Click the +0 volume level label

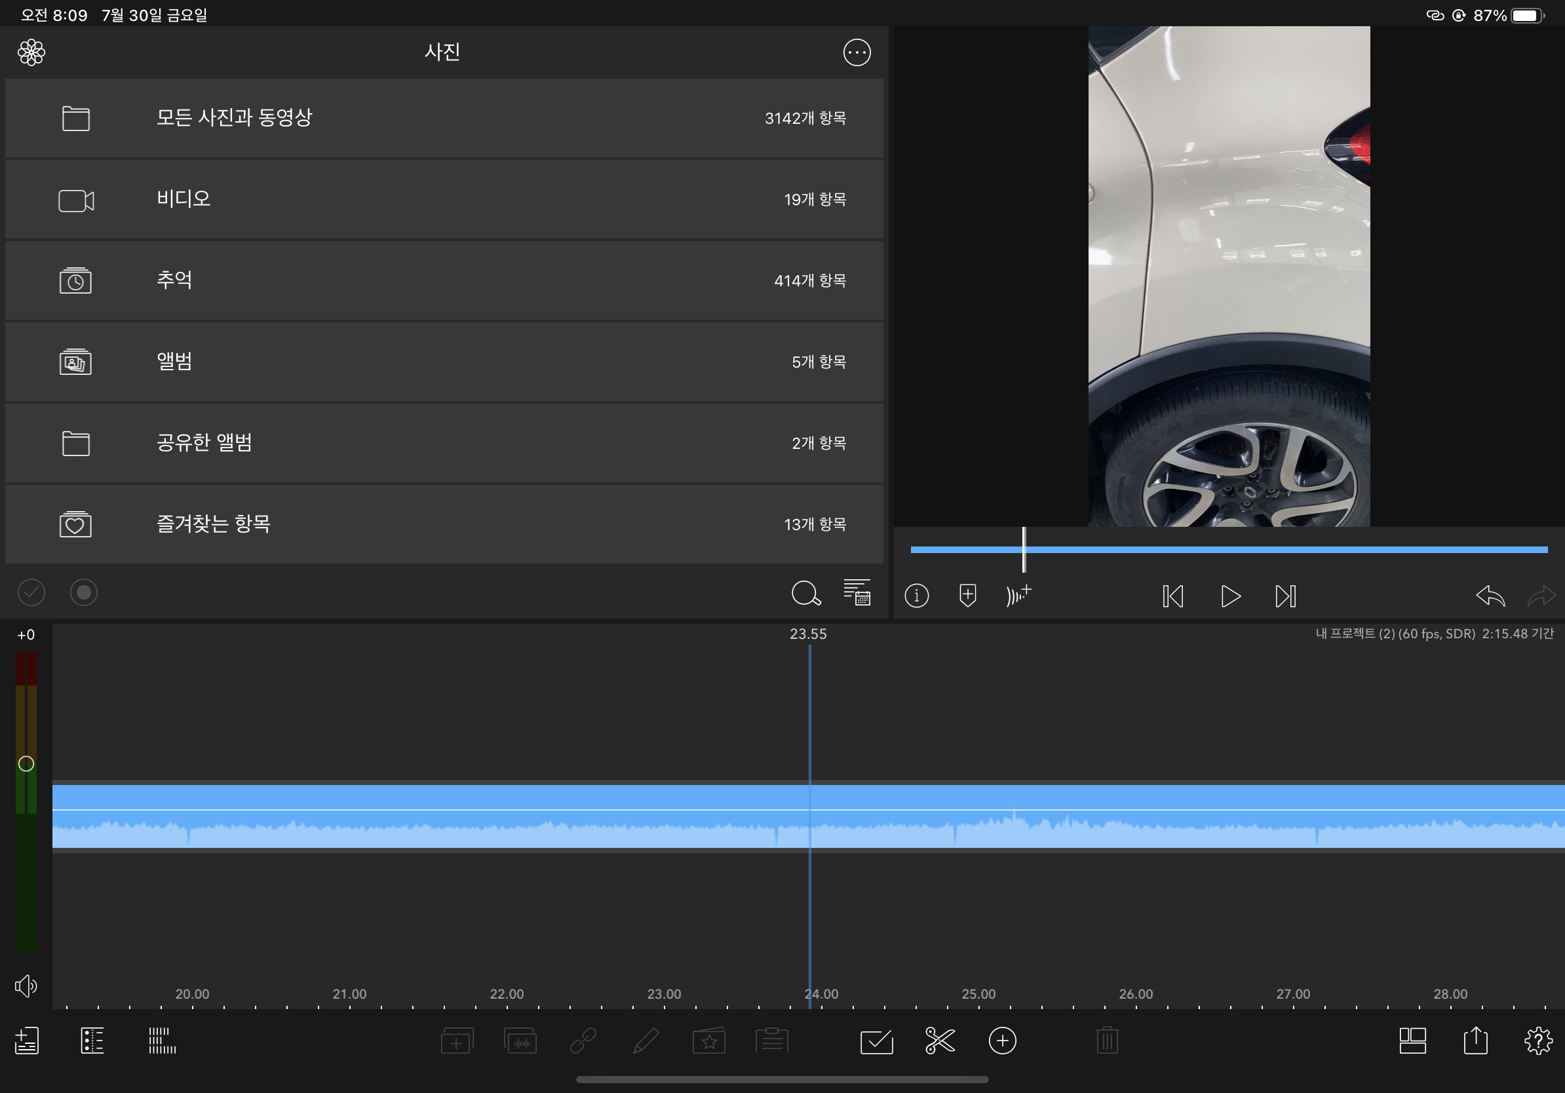[26, 635]
